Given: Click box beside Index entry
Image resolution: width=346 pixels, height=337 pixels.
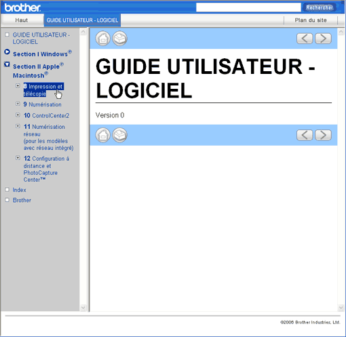Looking at the screenshot, I should [7, 189].
